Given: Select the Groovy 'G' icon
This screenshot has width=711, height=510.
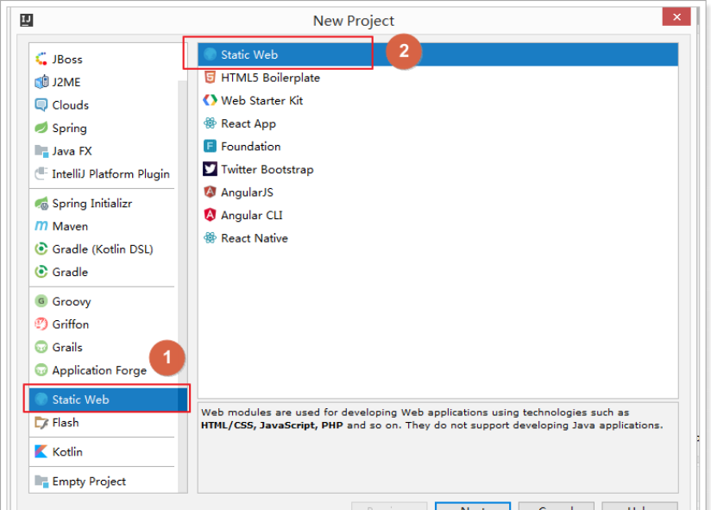Looking at the screenshot, I should point(41,301).
